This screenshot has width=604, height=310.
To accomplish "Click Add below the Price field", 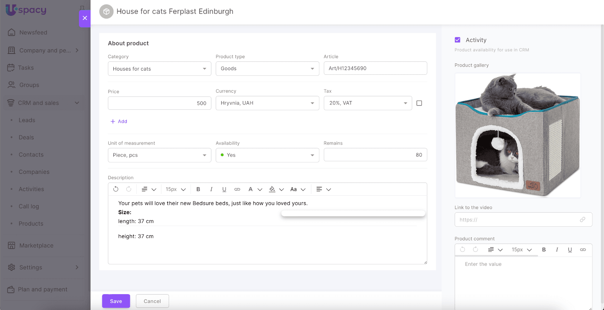I will point(119,121).
